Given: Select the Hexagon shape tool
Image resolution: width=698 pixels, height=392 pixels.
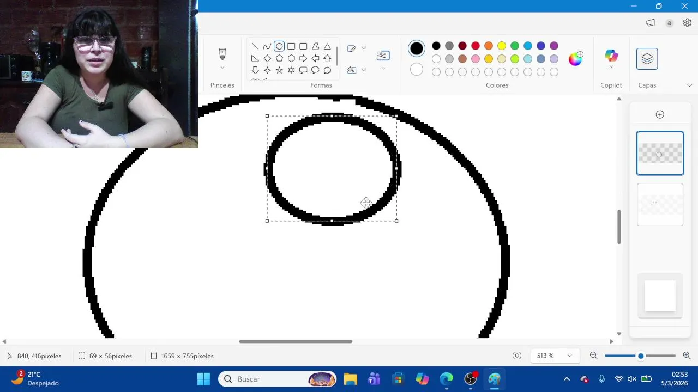Looking at the screenshot, I should coord(291,58).
